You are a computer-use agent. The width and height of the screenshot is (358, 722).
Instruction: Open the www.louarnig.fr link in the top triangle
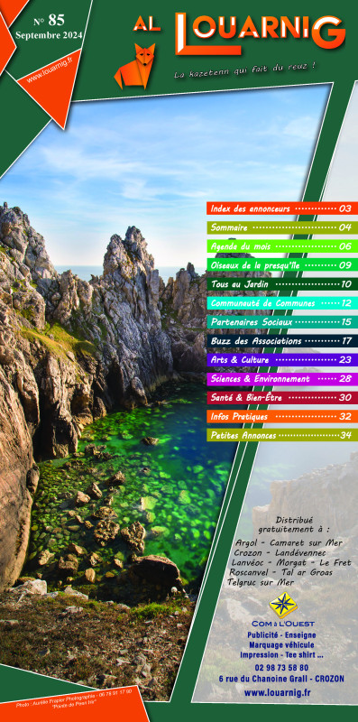49,70
